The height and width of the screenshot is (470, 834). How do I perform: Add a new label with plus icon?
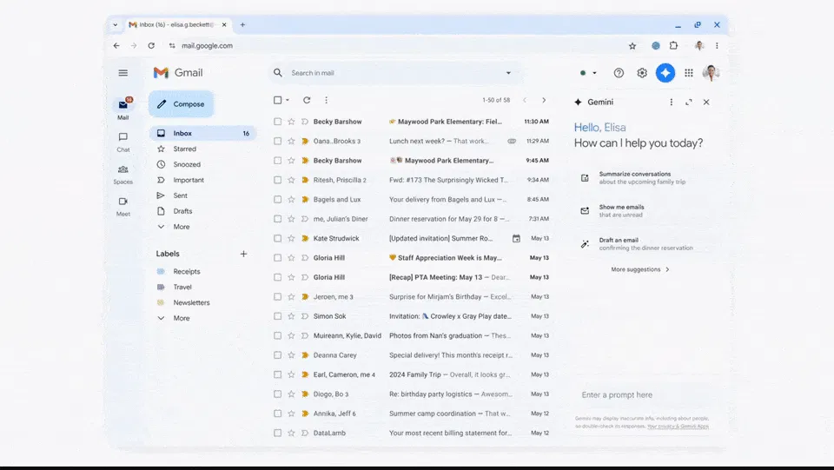[243, 254]
